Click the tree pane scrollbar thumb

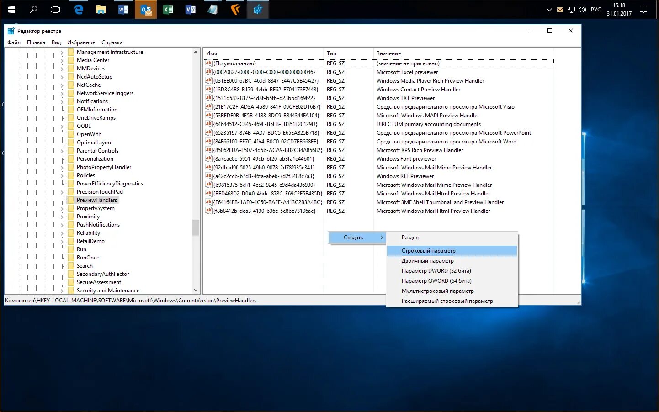pos(196,227)
